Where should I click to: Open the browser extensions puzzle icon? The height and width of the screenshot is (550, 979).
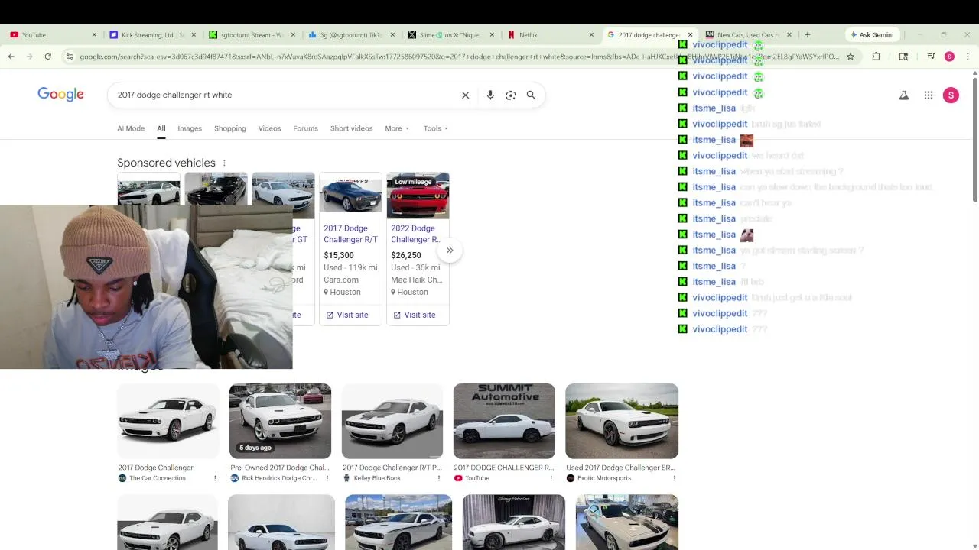click(877, 57)
